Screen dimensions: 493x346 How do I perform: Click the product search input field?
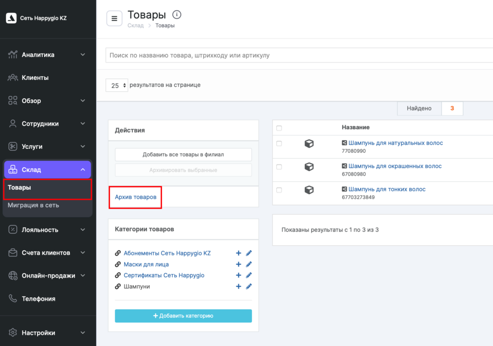(x=298, y=55)
